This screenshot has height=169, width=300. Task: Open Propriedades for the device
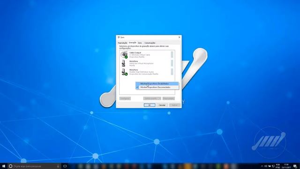click(x=169, y=99)
